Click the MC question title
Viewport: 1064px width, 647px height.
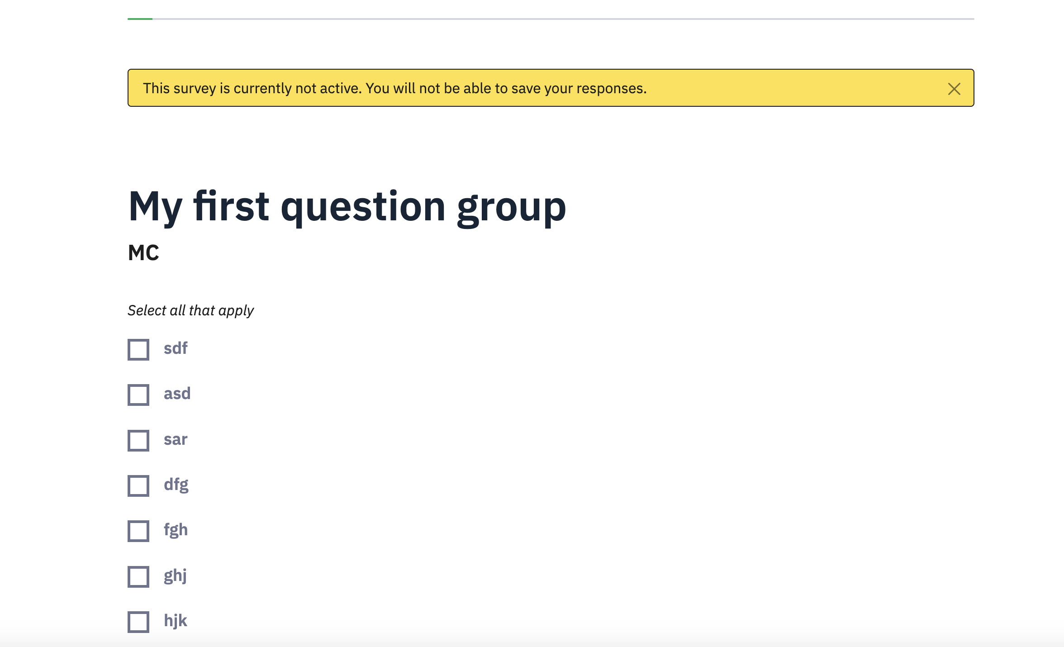(143, 253)
